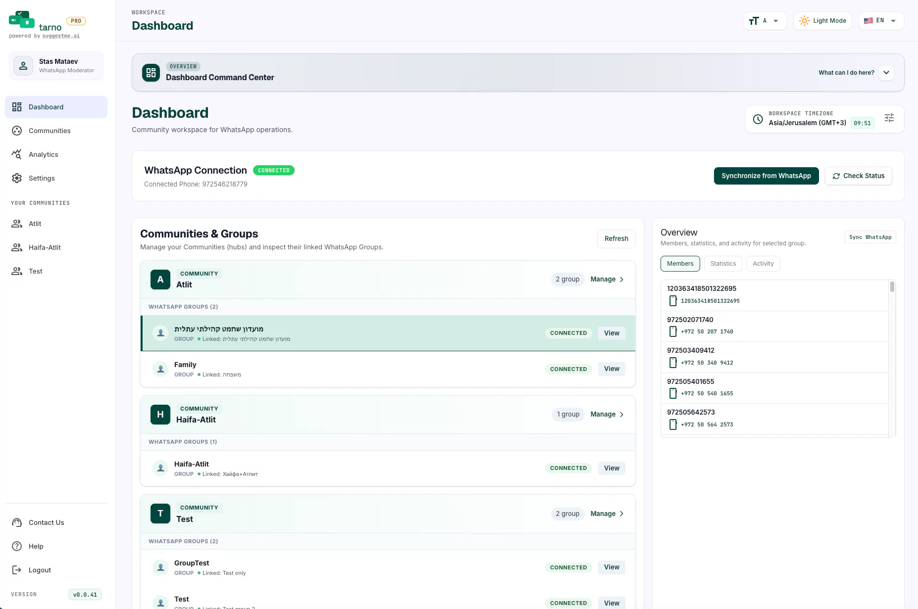
Task: Click the Logout arrow icon
Action: coord(17,570)
